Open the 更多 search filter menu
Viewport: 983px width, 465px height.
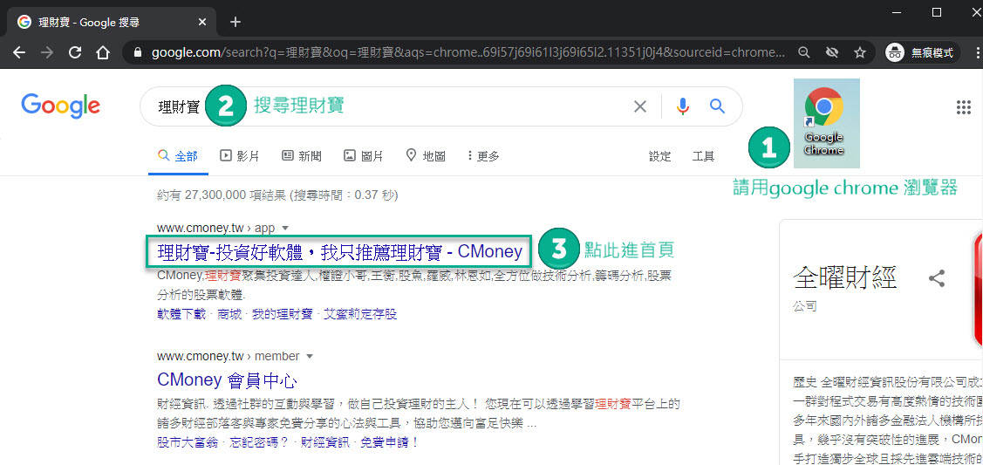point(483,156)
